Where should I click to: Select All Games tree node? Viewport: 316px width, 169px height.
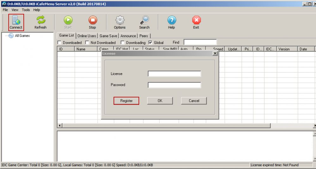click(22, 36)
